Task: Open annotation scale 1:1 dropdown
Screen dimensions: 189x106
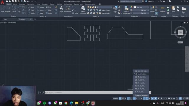Action: 165,98
